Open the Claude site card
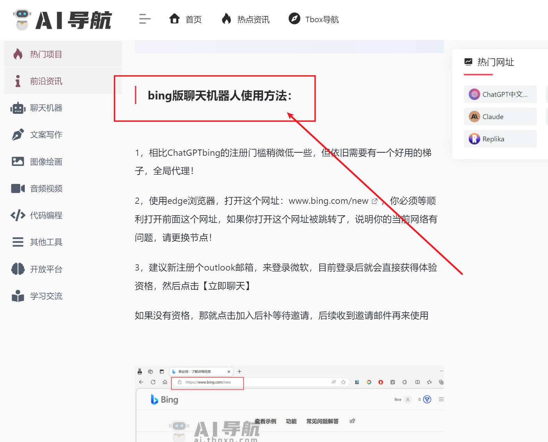Screen dimensions: 548x442 coord(500,116)
